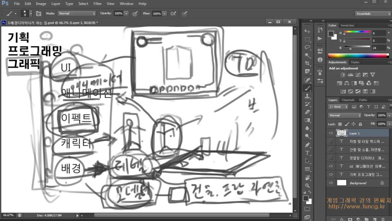The image size is (392, 221).
Task: Select the Eraser tool
Action: [307, 112]
